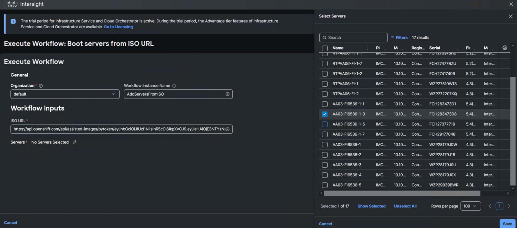Open the Rows per page dropdown
517x229 pixels.
pyautogui.click(x=470, y=206)
